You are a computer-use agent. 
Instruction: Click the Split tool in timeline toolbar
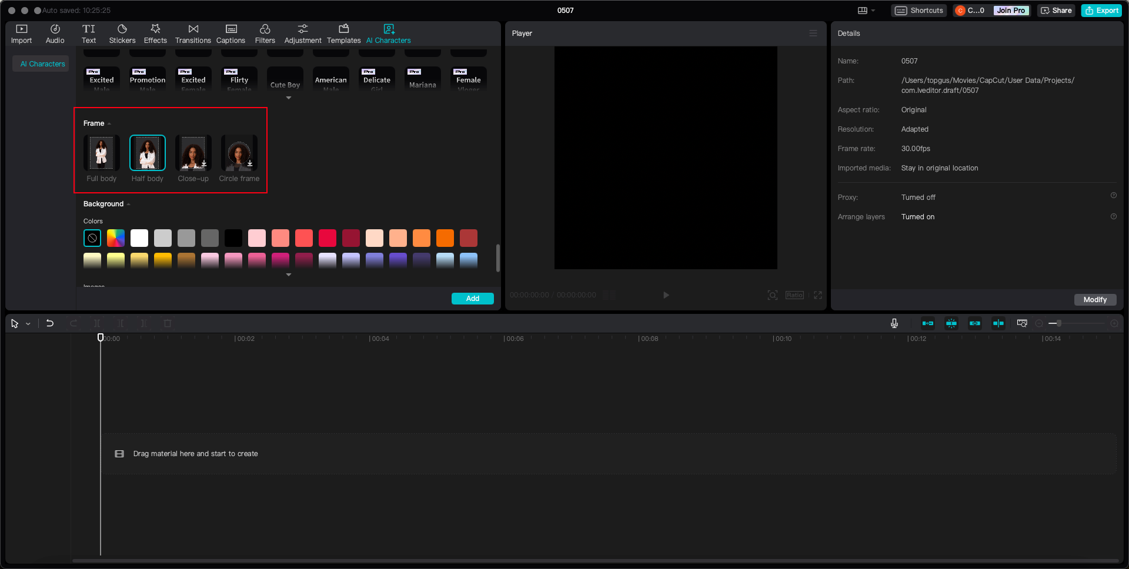click(97, 323)
